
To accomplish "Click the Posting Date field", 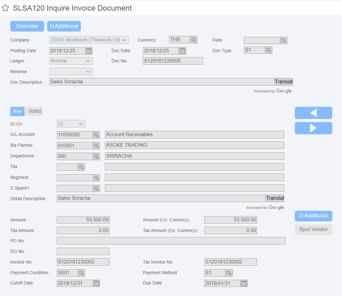I will [67, 51].
